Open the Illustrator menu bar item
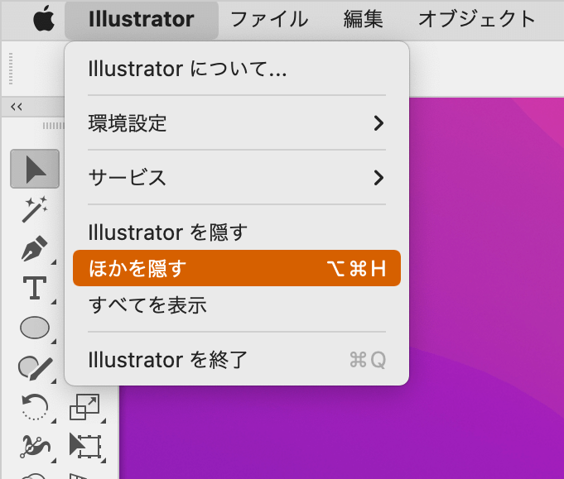The height and width of the screenshot is (479, 564). pos(142,19)
